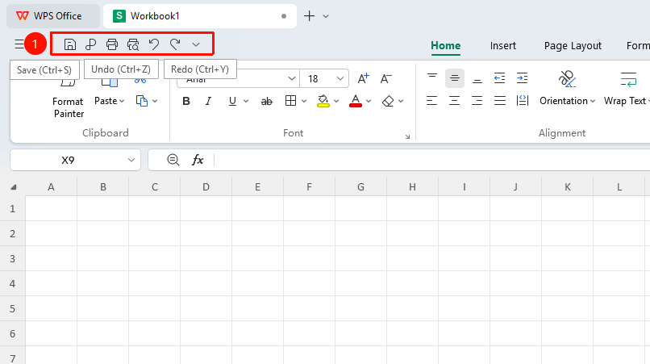The image size is (650, 364).
Task: Switch to the WPS Office tab
Action: pyautogui.click(x=53, y=16)
